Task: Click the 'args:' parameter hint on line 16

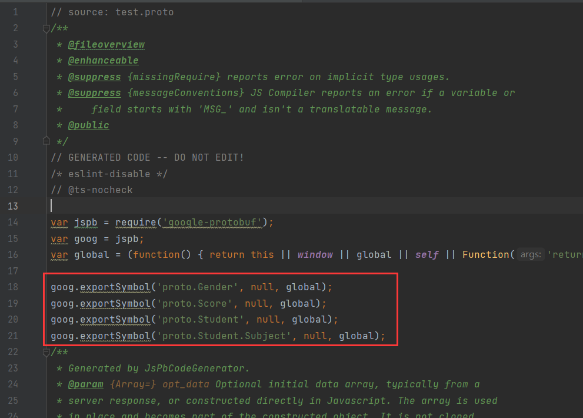Action: point(531,254)
